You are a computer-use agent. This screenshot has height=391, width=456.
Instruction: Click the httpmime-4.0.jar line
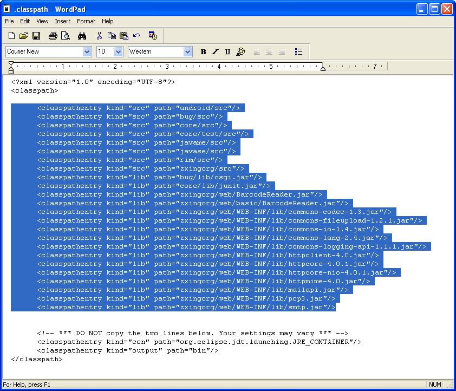point(204,281)
